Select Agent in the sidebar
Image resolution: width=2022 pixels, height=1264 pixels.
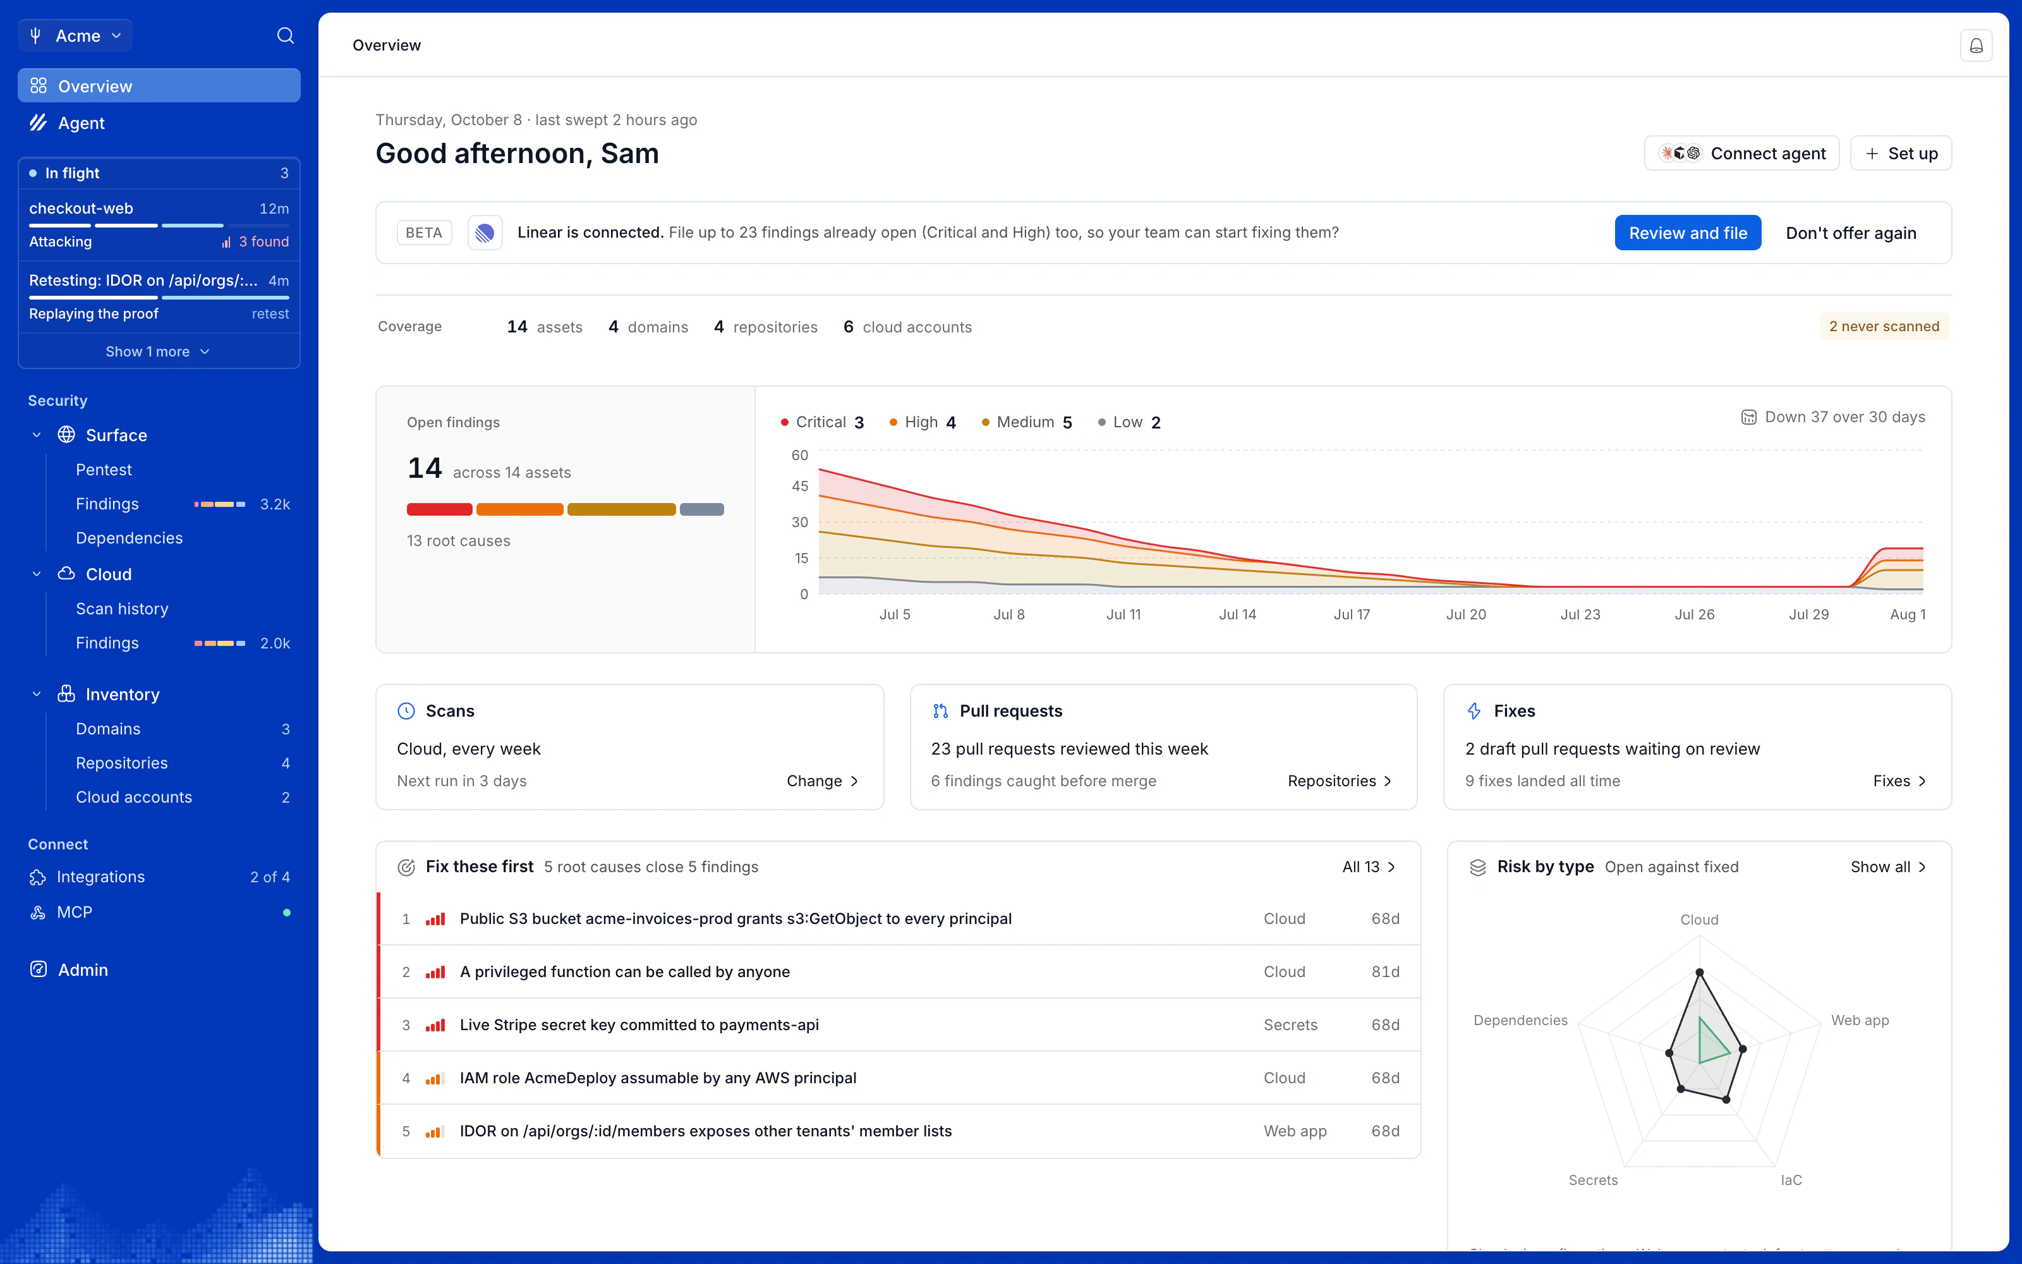(159, 123)
